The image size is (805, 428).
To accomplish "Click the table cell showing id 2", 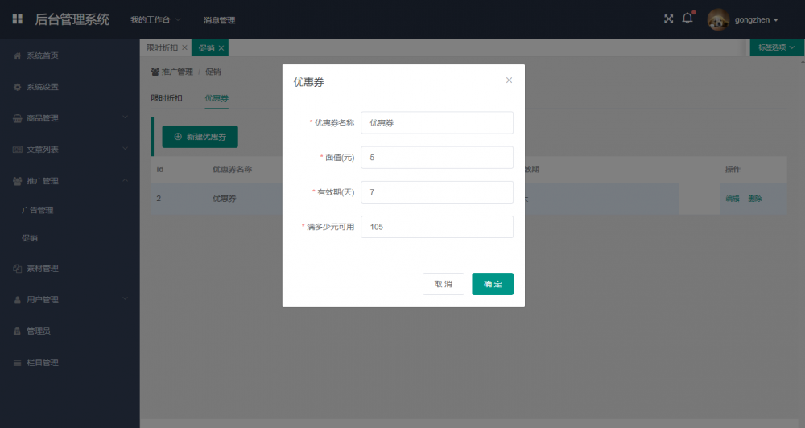I will click(x=159, y=198).
